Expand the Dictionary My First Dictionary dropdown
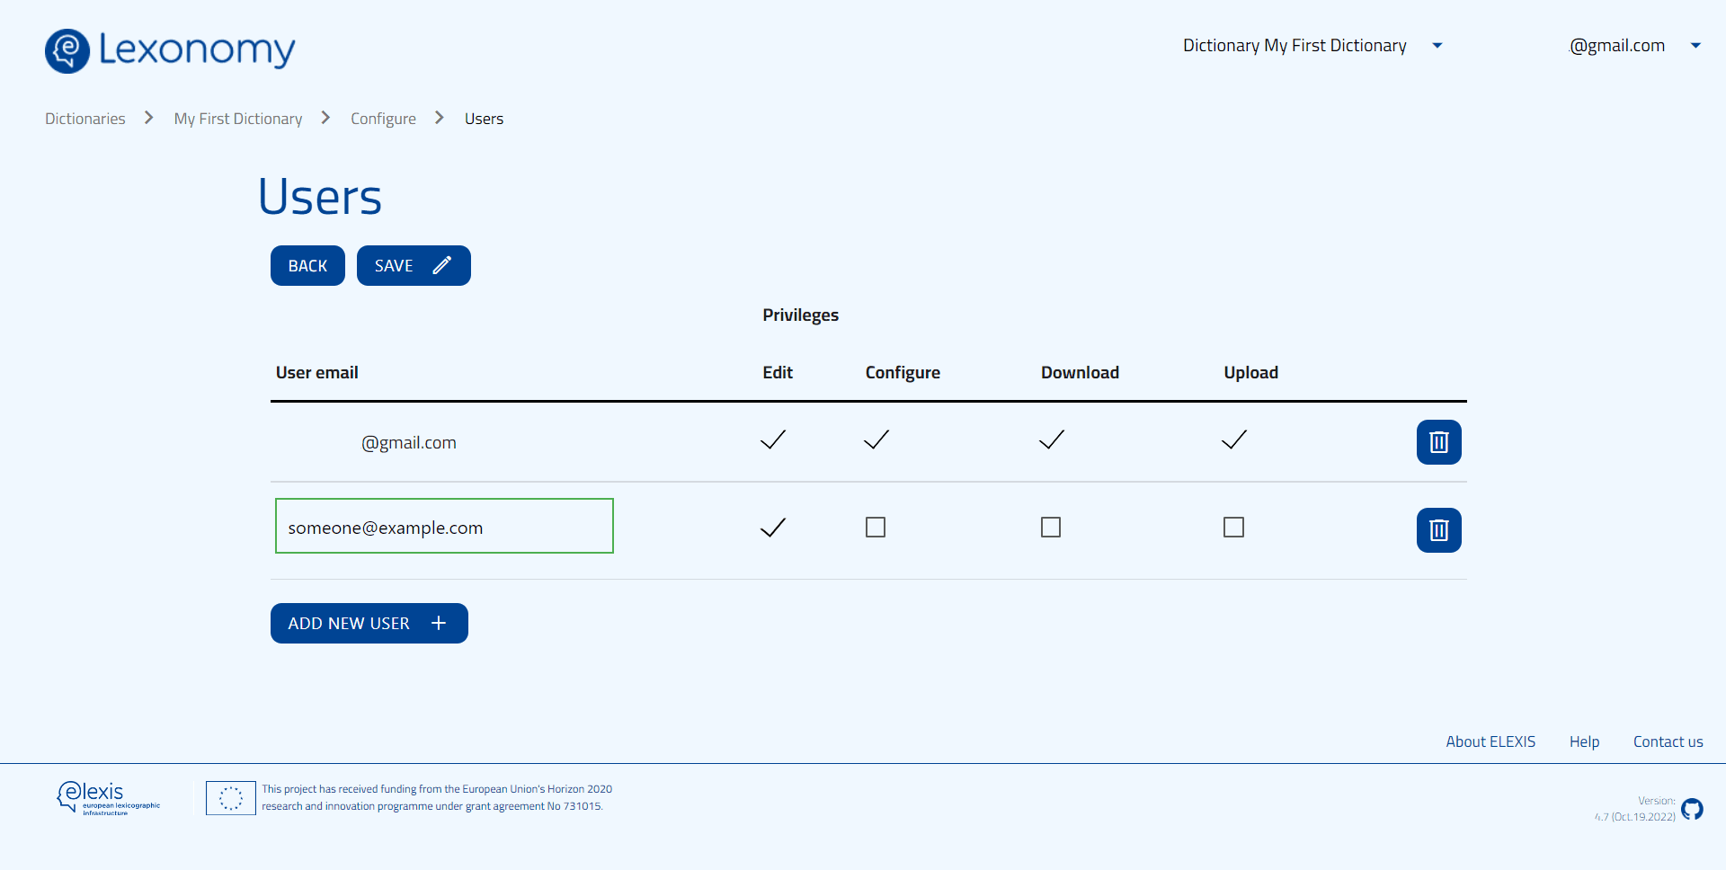 point(1437,46)
